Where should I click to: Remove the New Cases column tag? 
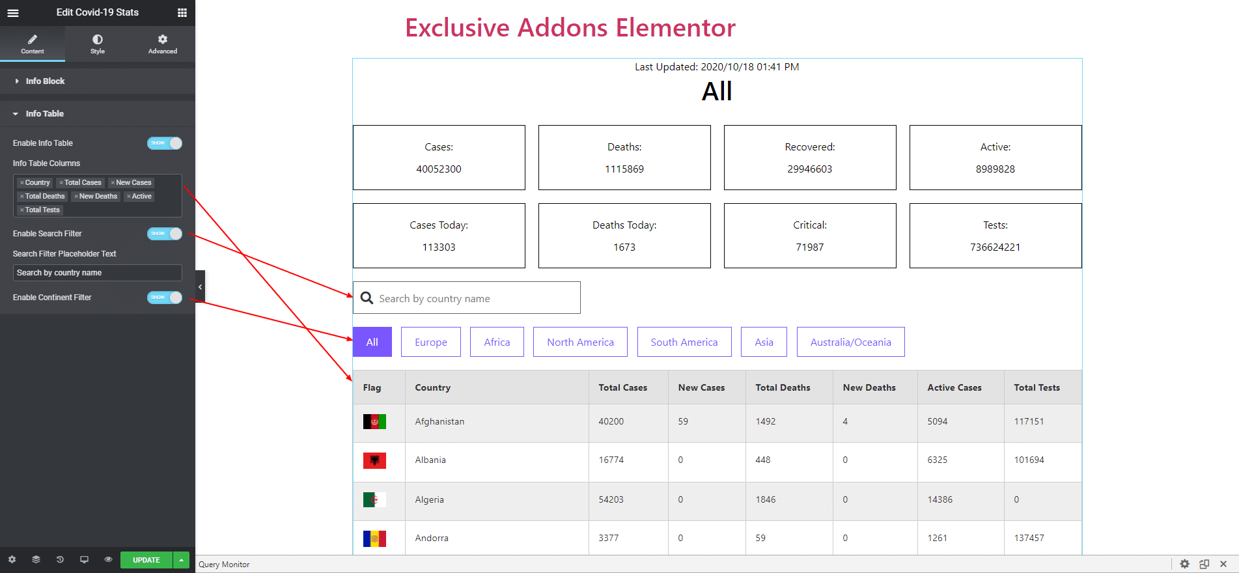click(x=113, y=183)
